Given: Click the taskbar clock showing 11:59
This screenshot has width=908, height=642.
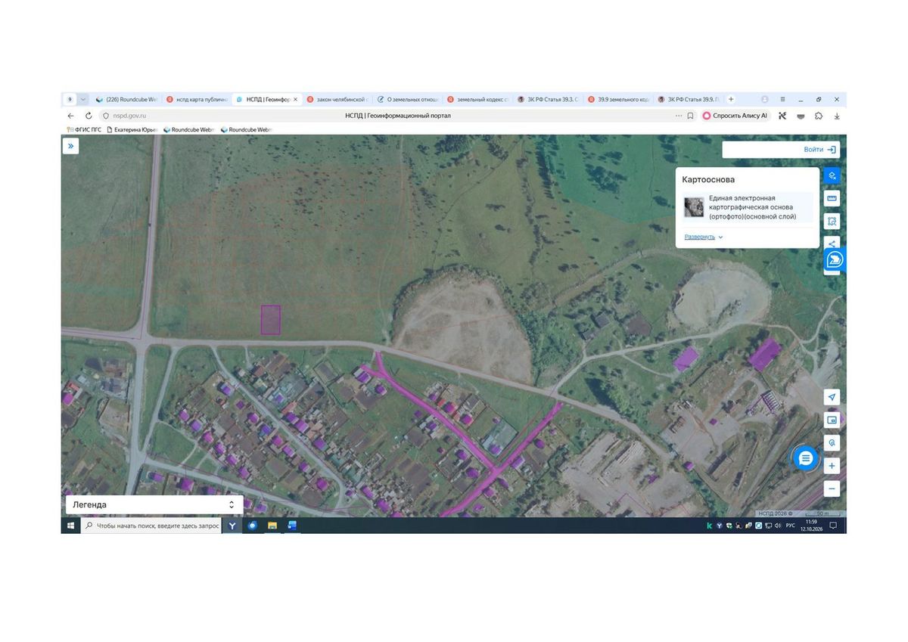Looking at the screenshot, I should click(811, 525).
